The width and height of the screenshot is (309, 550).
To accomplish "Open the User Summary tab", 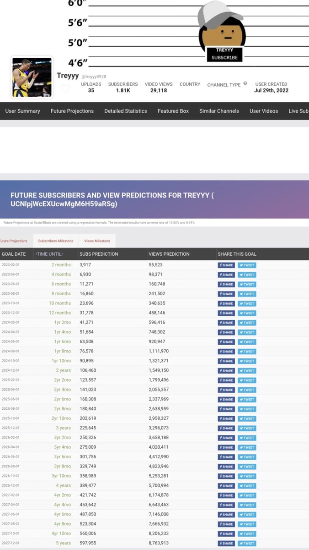I will tap(22, 111).
